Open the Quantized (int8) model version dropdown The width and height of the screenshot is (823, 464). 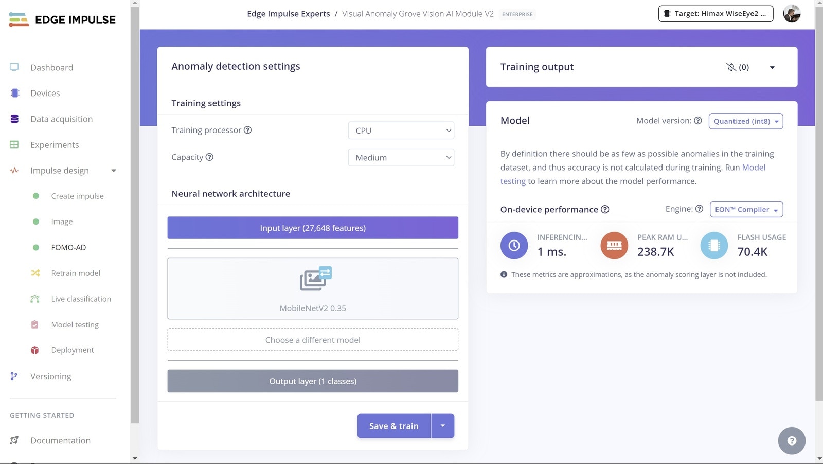pos(746,121)
